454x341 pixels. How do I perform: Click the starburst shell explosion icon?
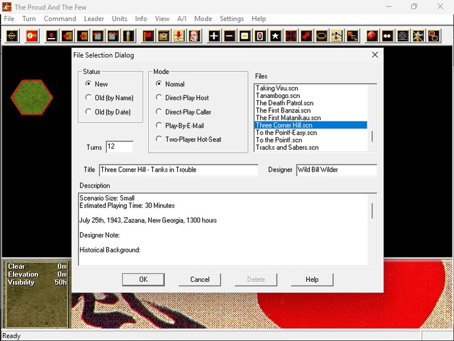tap(418, 36)
